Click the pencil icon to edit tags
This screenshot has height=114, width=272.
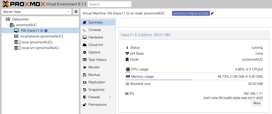tap(212, 13)
